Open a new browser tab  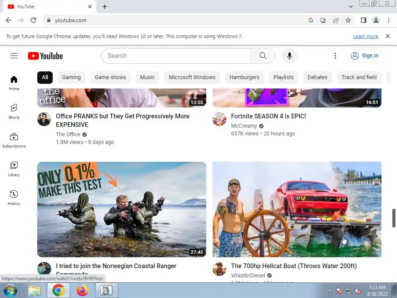pos(105,7)
